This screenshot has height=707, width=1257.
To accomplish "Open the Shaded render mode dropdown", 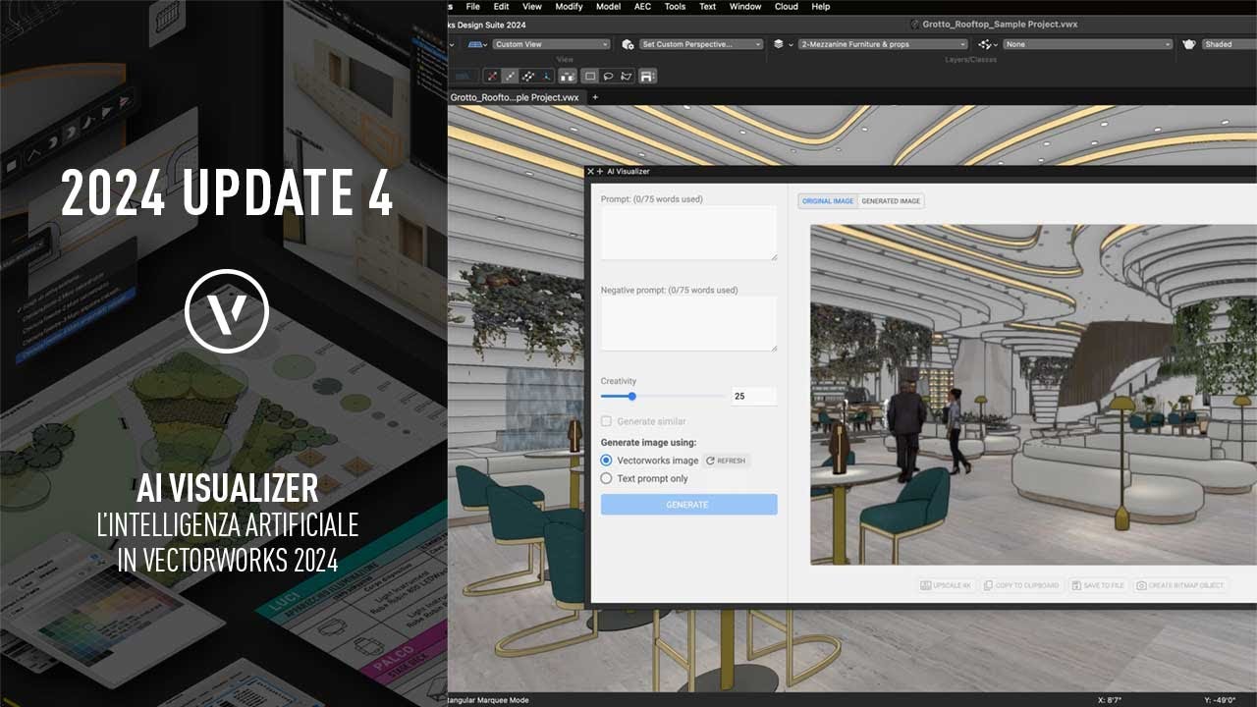I will 1230,44.
